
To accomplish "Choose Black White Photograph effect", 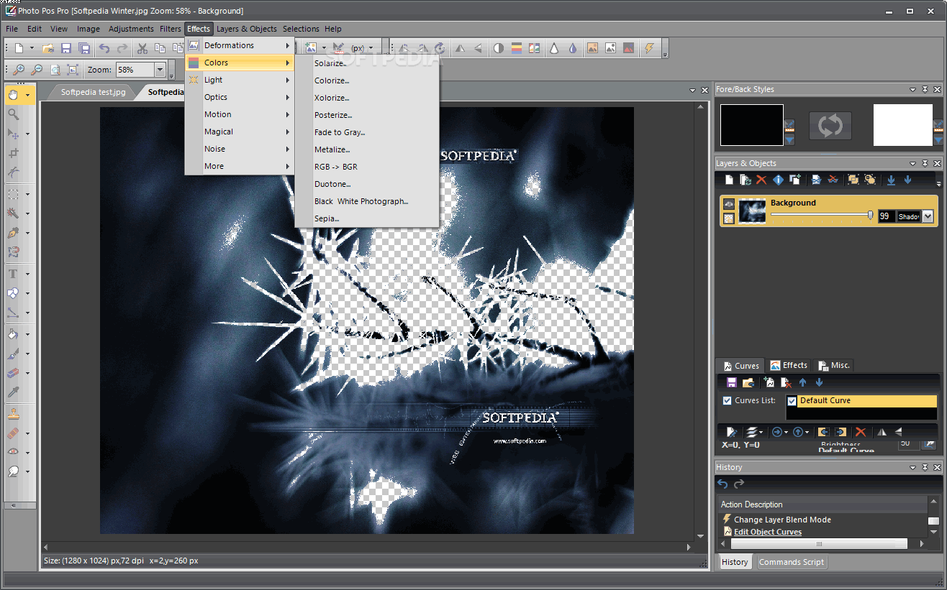I will click(367, 201).
